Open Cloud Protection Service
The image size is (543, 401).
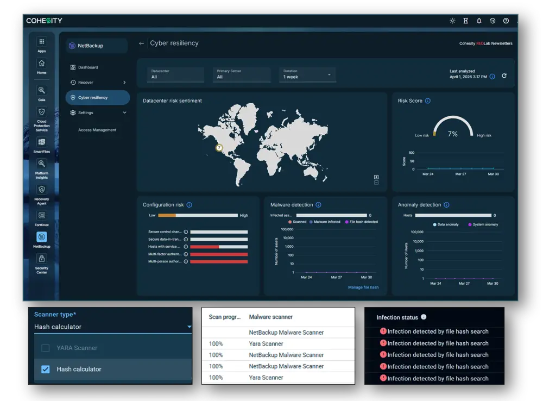(x=42, y=120)
